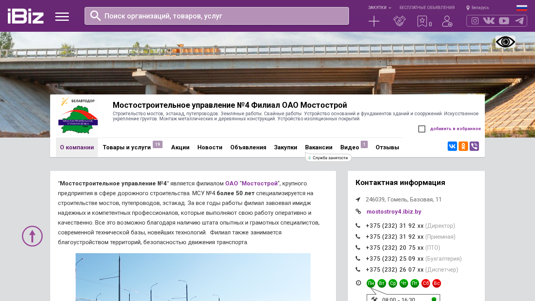This screenshot has width=535, height=301.
Task: Focus the organization search field
Action: (x=217, y=16)
